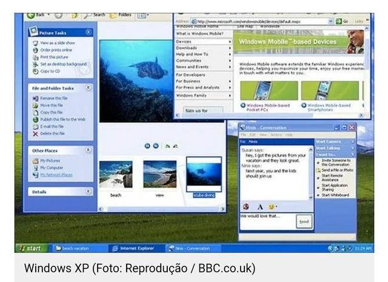Expand the Downloads menu item
Viewport: 388px width, 282px height.
point(204,48)
